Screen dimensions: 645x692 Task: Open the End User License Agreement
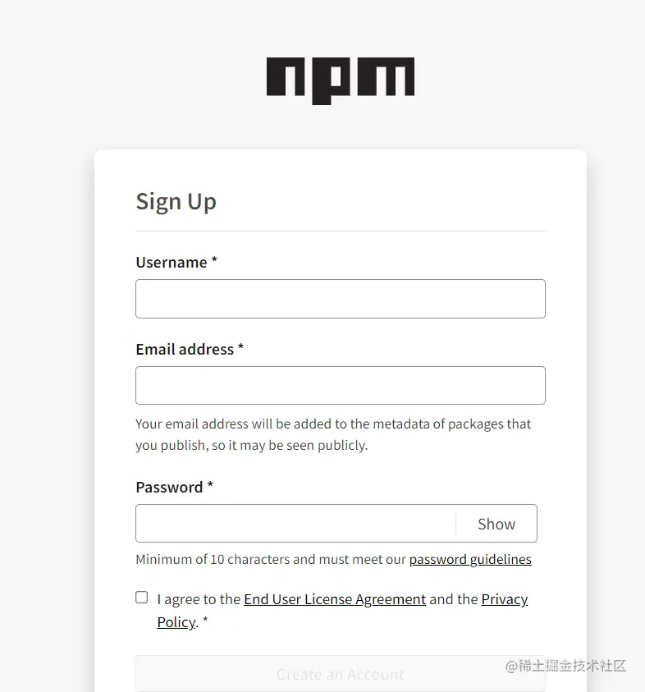pos(335,599)
